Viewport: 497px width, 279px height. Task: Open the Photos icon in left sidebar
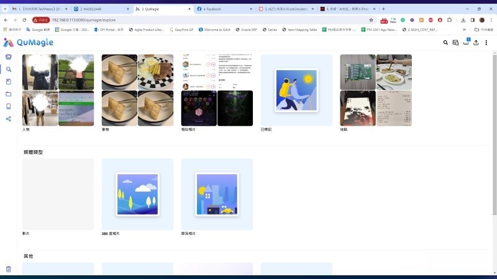9,57
